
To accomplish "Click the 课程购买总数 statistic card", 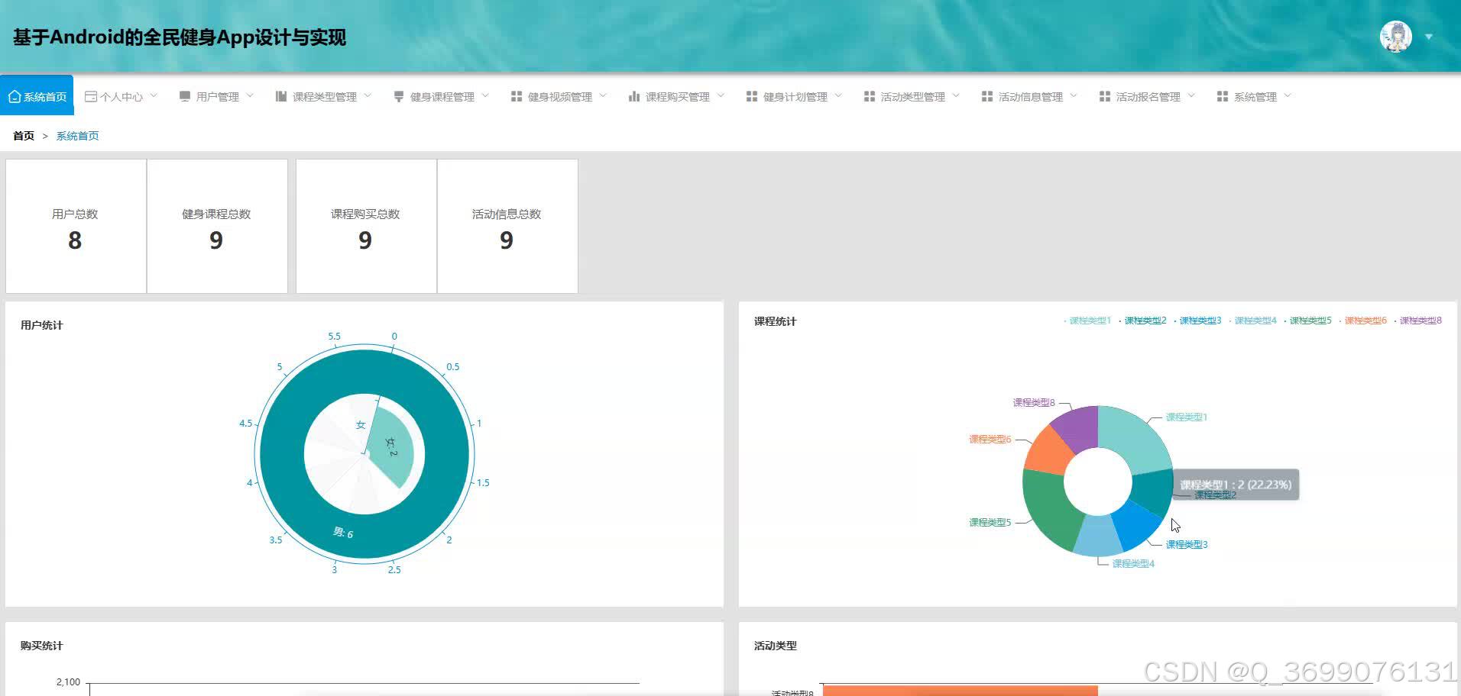I will point(366,226).
